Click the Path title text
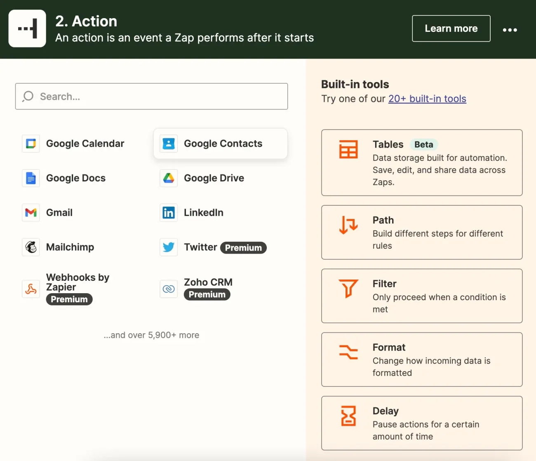 (383, 220)
